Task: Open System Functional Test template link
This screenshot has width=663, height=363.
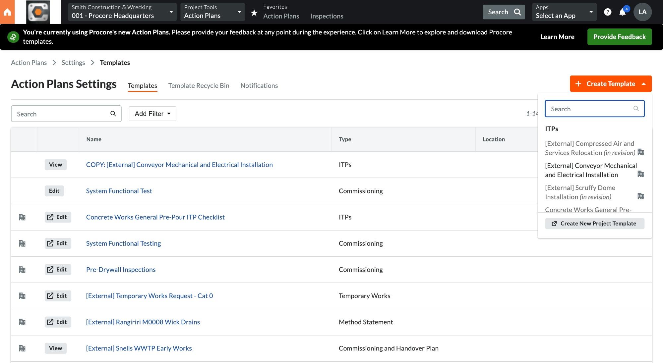Action: 119,191
